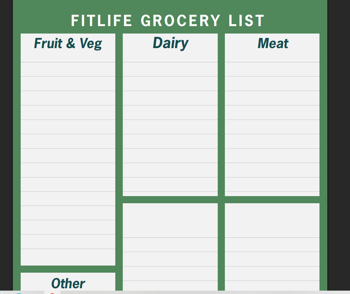This screenshot has width=350, height=294.
Task: Click third blank row under Dairy
Action: point(170,98)
